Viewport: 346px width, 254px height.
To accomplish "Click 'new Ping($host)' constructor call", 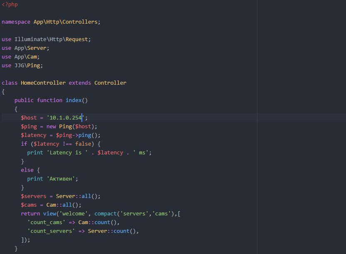I will pos(70,127).
